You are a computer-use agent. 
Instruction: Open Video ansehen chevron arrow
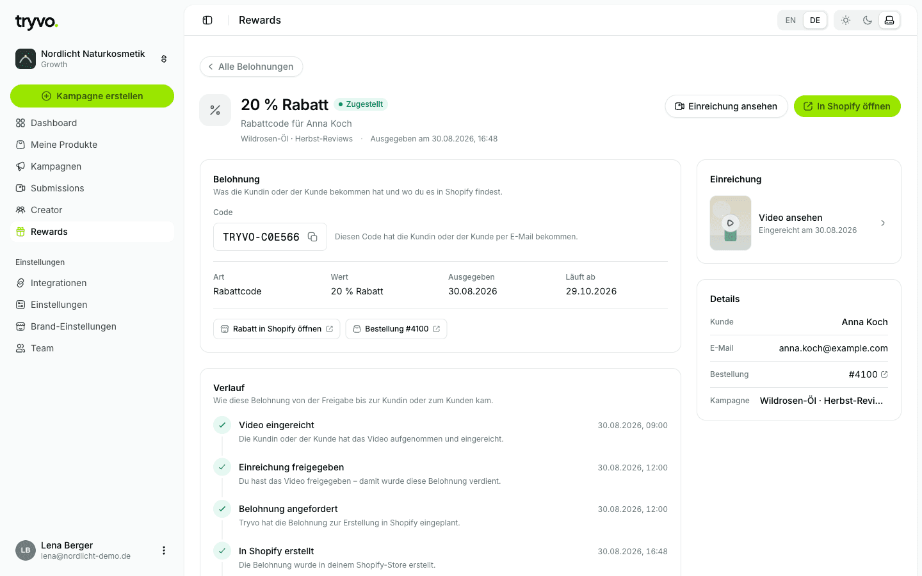pyautogui.click(x=883, y=223)
